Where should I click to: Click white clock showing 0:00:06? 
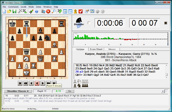tap(110, 23)
